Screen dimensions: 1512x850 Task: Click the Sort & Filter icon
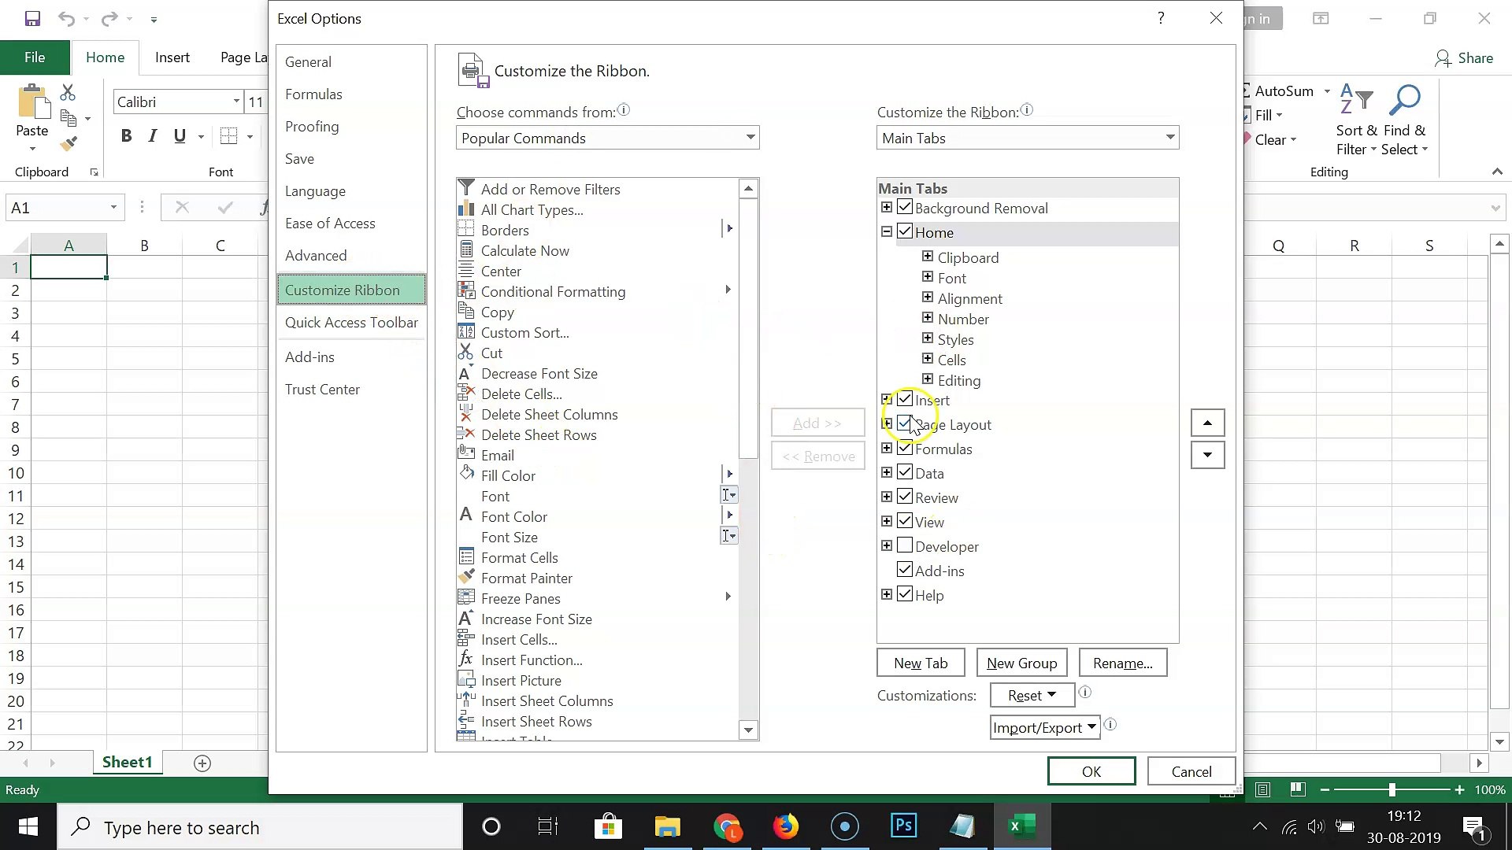click(x=1356, y=100)
